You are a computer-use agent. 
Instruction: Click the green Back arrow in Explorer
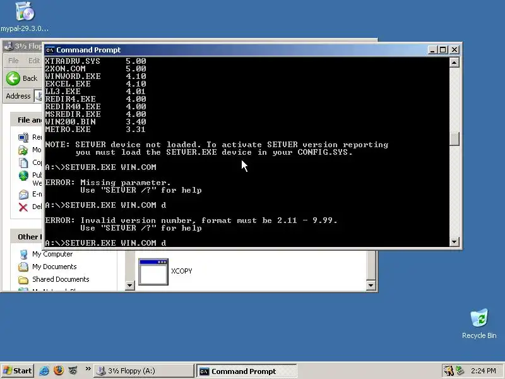(x=13, y=78)
